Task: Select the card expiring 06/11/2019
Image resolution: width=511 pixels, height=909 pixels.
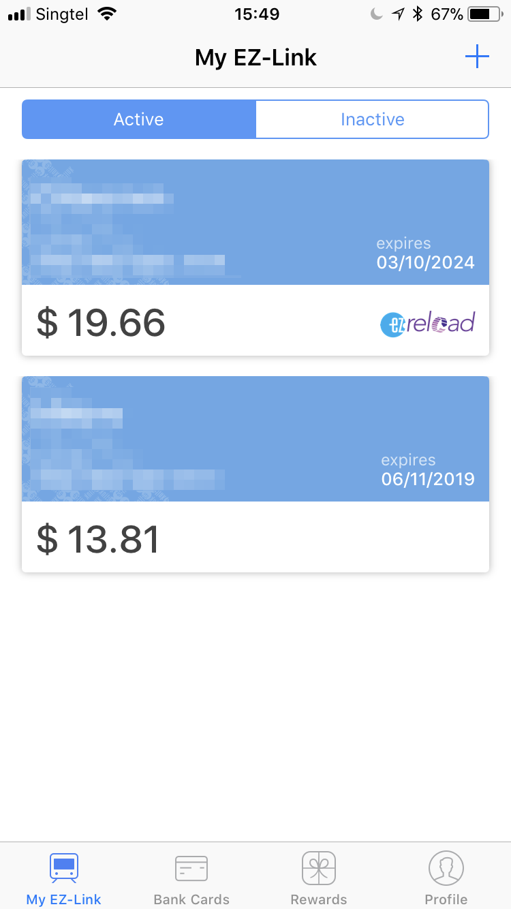Action: pyautogui.click(x=428, y=479)
